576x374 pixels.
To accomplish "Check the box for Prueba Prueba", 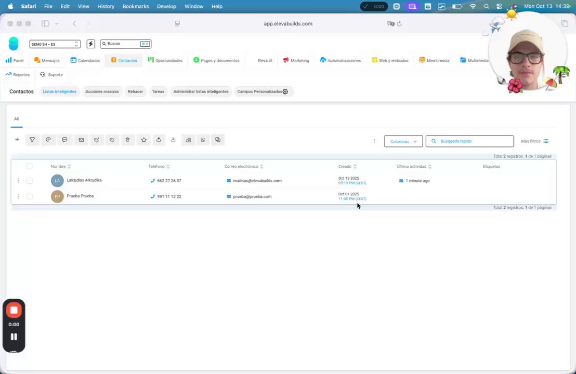I will tap(30, 196).
